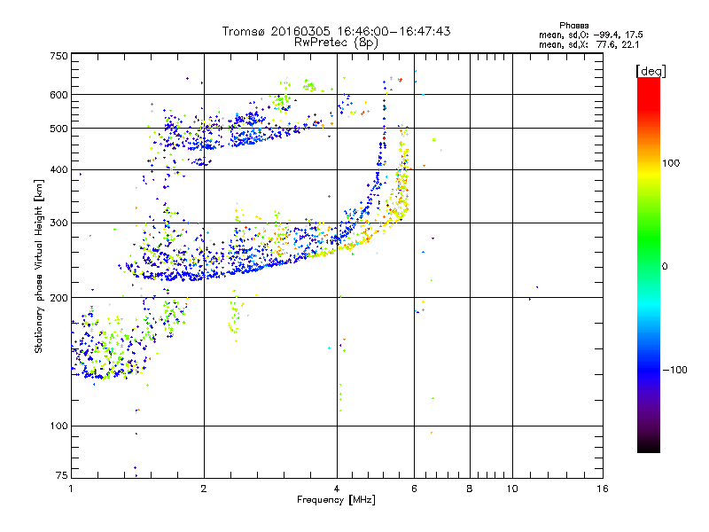Click the y-axis tick label '300'

point(58,223)
